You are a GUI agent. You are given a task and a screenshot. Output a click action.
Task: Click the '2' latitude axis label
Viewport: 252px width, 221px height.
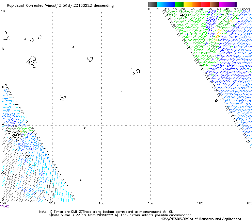(x=3, y=162)
